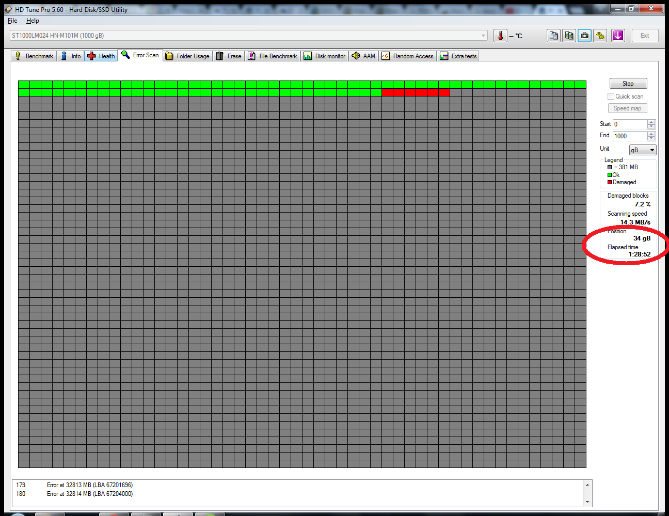
Task: Open the Info tab
Action: (71, 56)
